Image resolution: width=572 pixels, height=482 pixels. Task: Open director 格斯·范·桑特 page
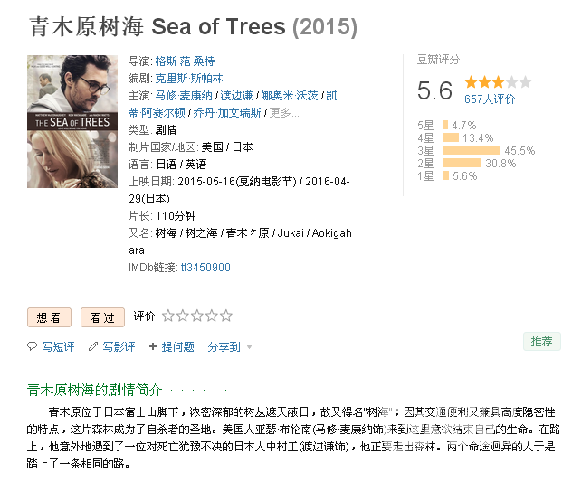[x=185, y=61]
